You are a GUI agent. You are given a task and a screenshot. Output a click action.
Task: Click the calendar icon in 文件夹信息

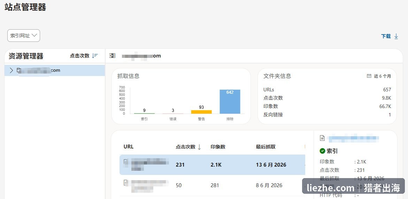tap(369, 76)
